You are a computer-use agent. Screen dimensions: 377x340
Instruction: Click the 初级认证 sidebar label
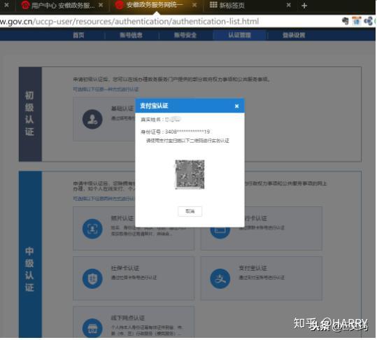tap(29, 113)
